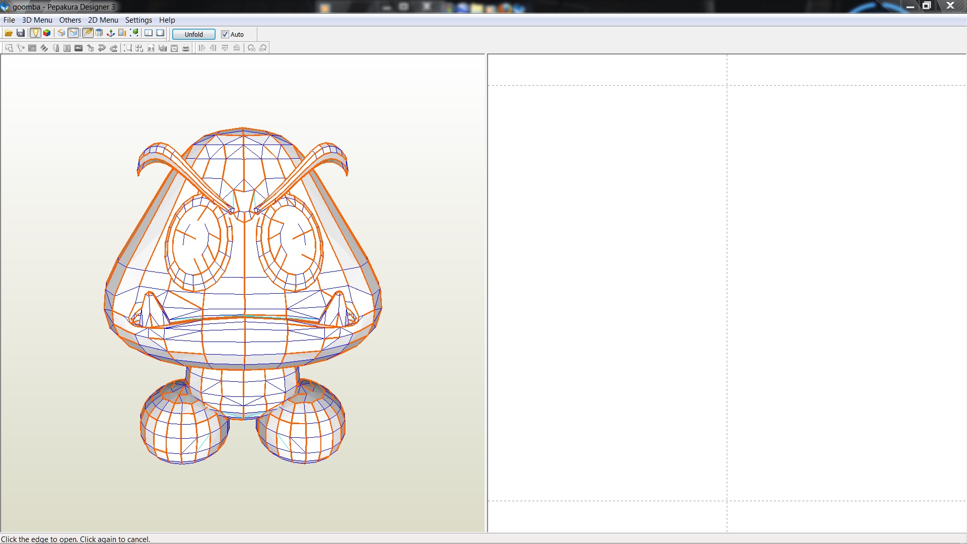967x544 pixels.
Task: Click the cylinder shape icon in toolbar
Action: (99, 33)
